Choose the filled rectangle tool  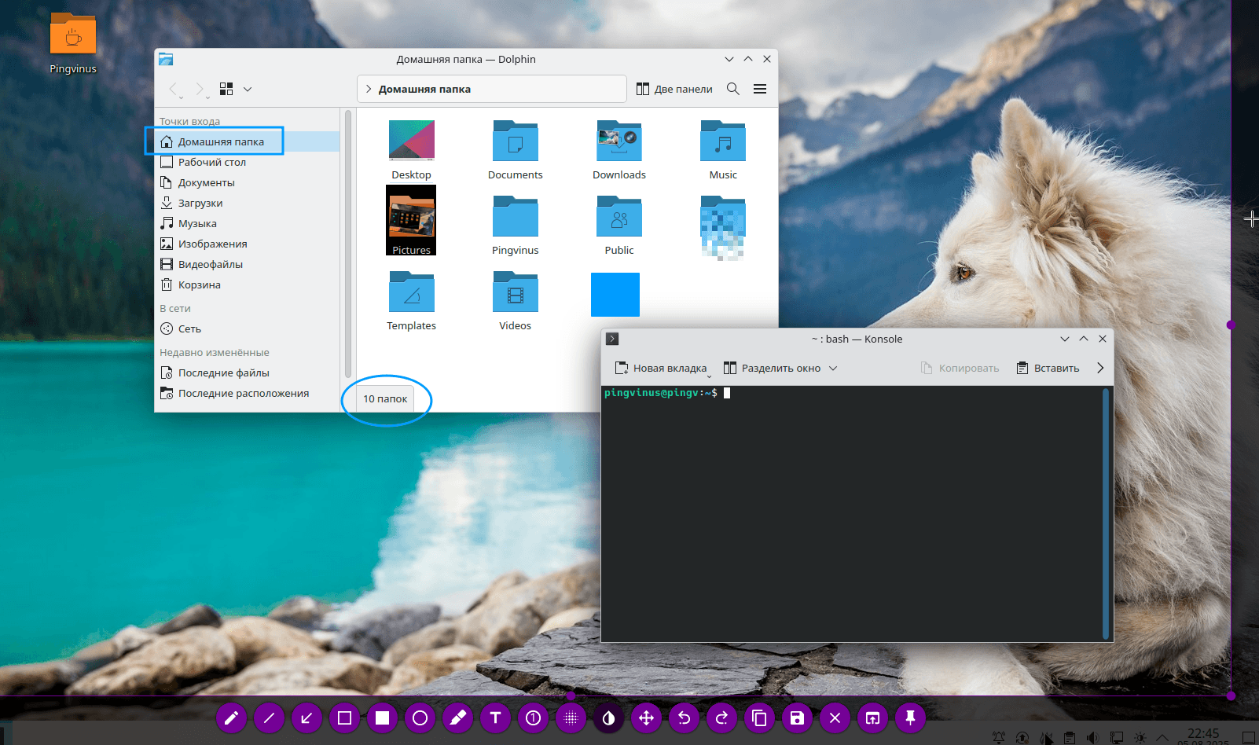(x=382, y=717)
